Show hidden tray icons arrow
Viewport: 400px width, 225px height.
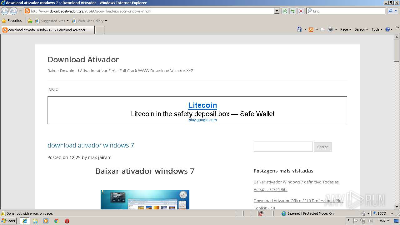(349, 221)
